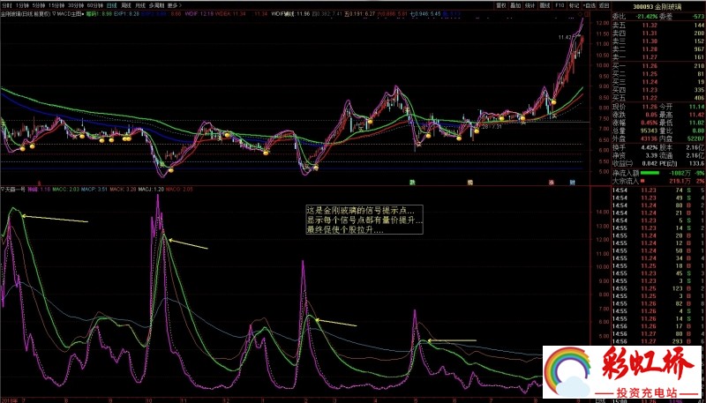Click the 返回 back button

pyautogui.click(x=604, y=6)
